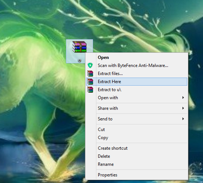Open the Send to submenu
The image size is (203, 183).
(137, 119)
